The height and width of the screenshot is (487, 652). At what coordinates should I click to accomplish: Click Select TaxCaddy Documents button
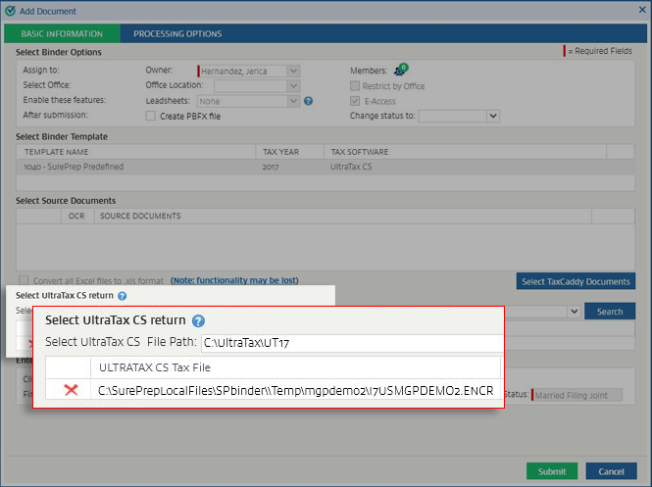click(576, 281)
